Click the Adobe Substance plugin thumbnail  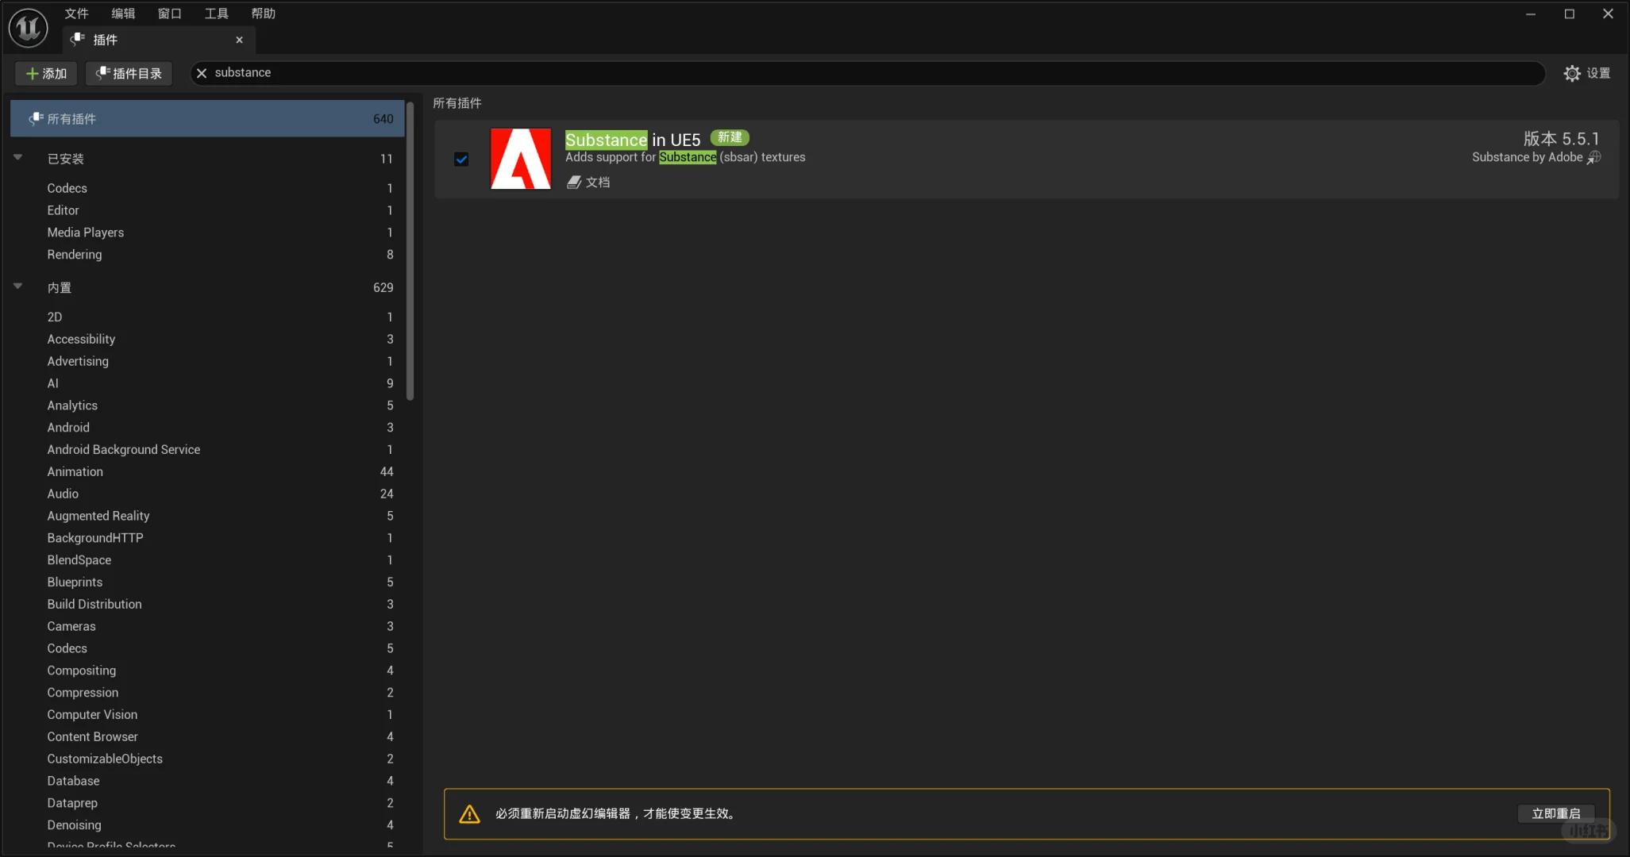[521, 159]
